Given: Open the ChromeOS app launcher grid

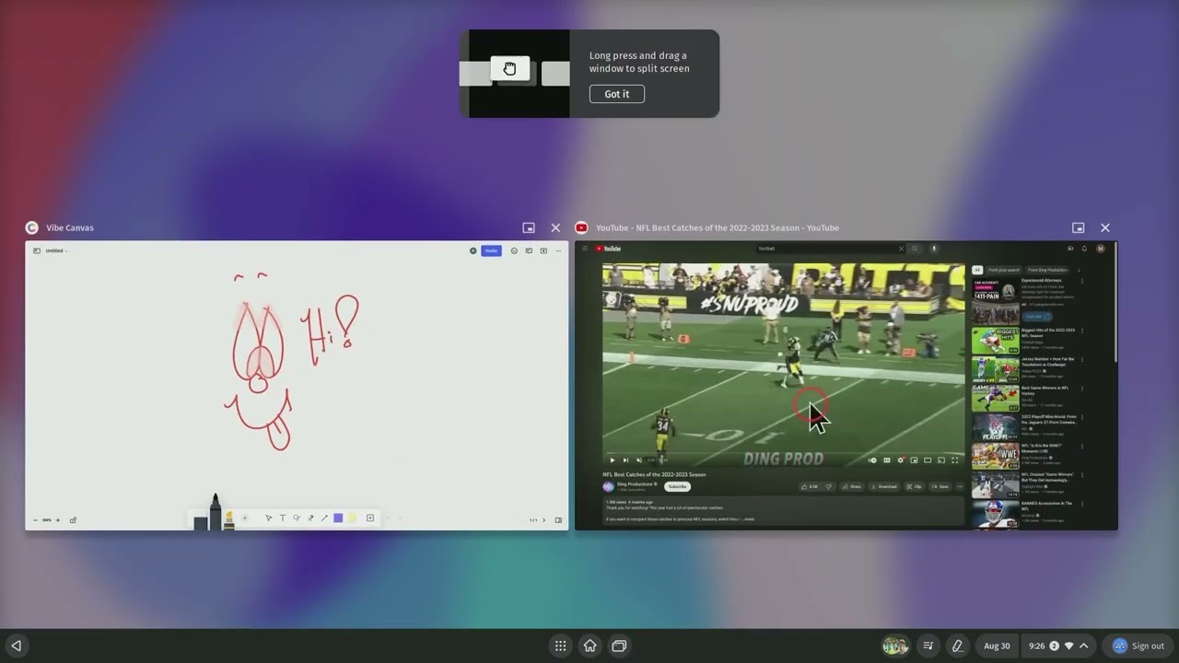Looking at the screenshot, I should click(560, 646).
